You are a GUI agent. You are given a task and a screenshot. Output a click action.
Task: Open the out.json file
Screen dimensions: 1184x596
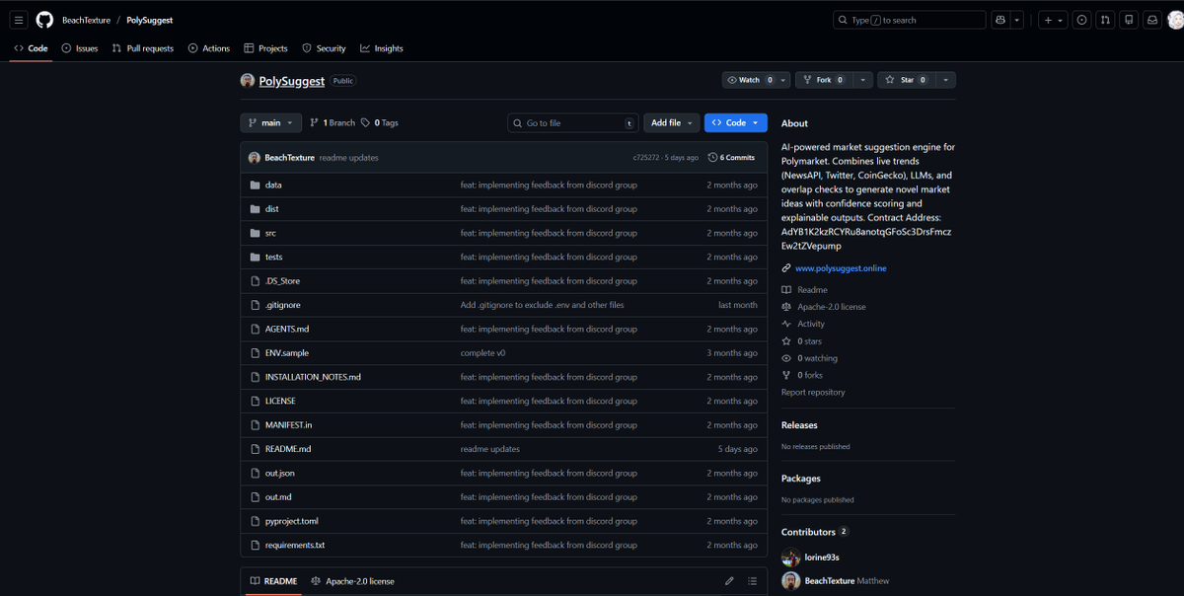coord(279,473)
